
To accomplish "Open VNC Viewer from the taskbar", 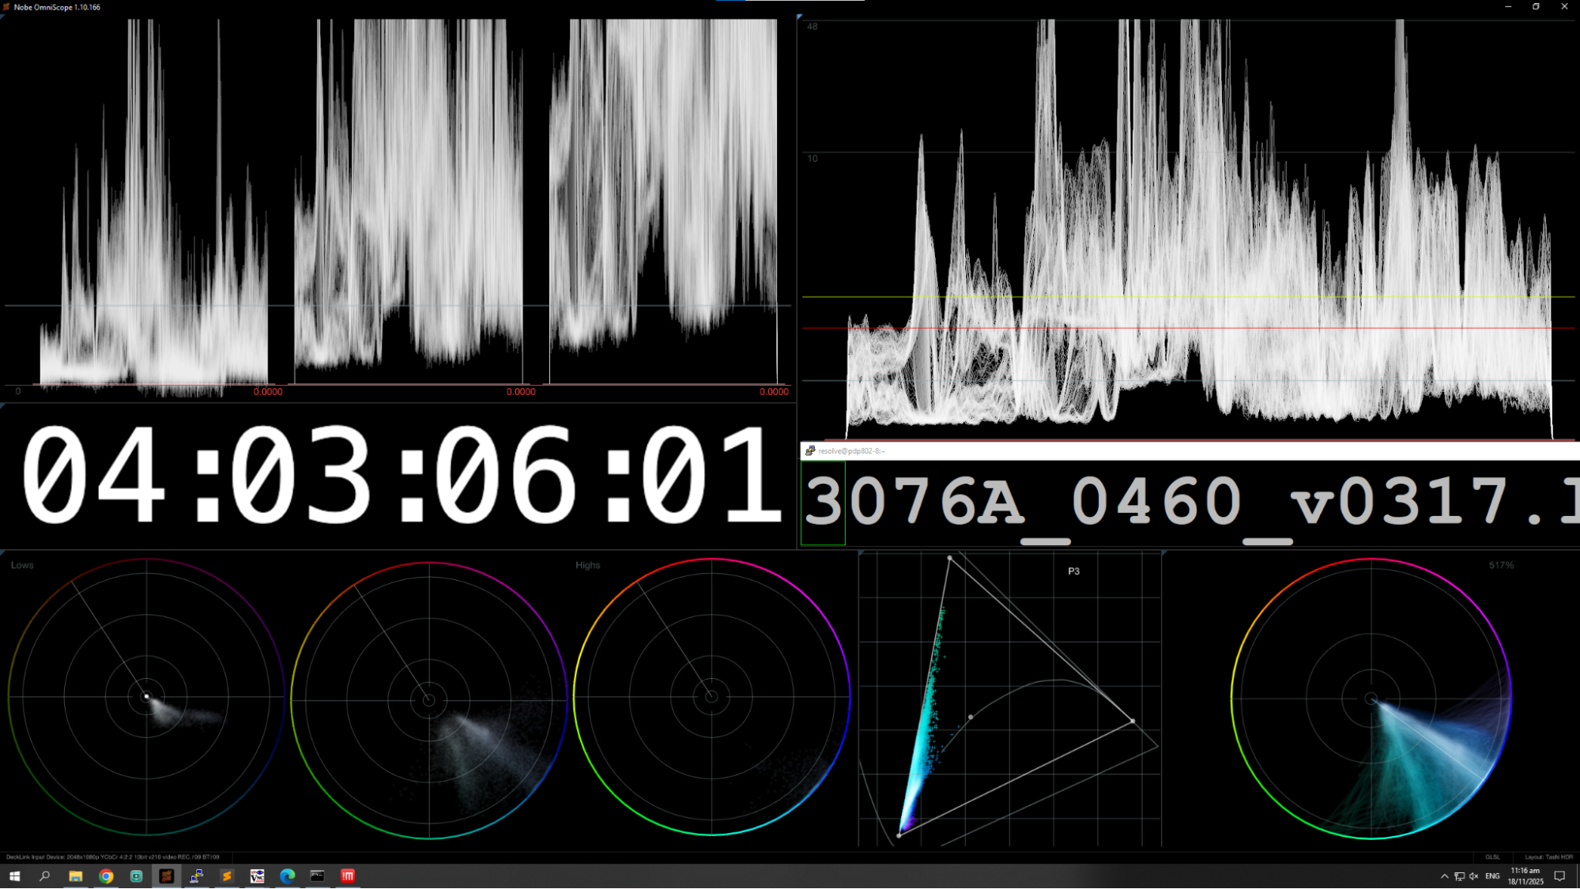I will 257,876.
